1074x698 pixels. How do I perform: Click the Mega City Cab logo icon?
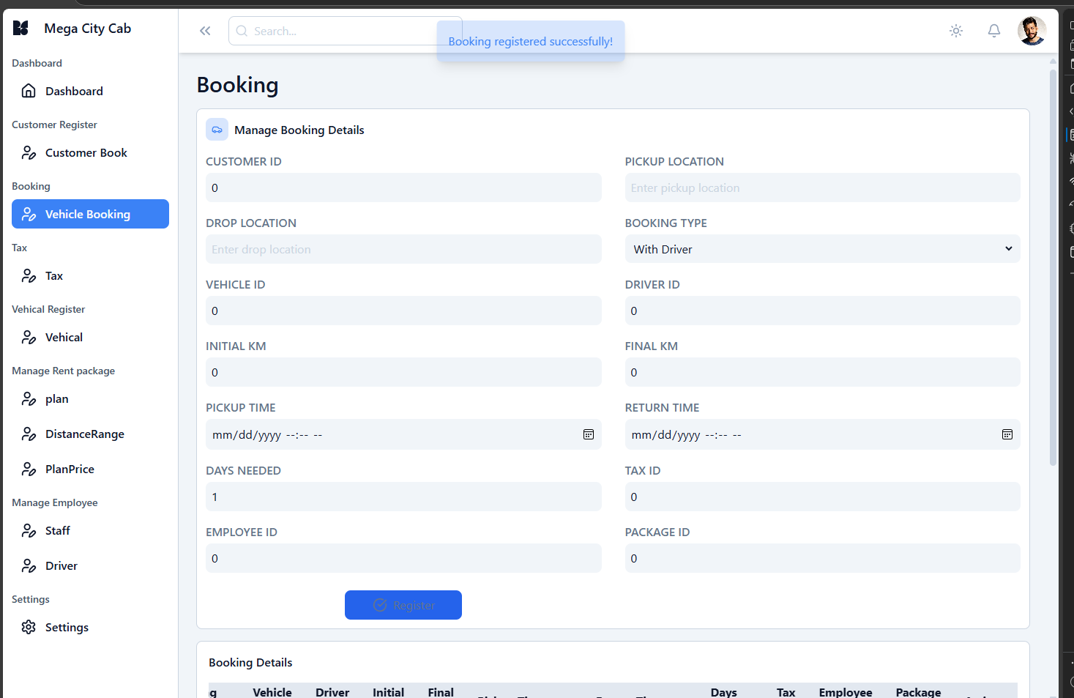coord(21,28)
